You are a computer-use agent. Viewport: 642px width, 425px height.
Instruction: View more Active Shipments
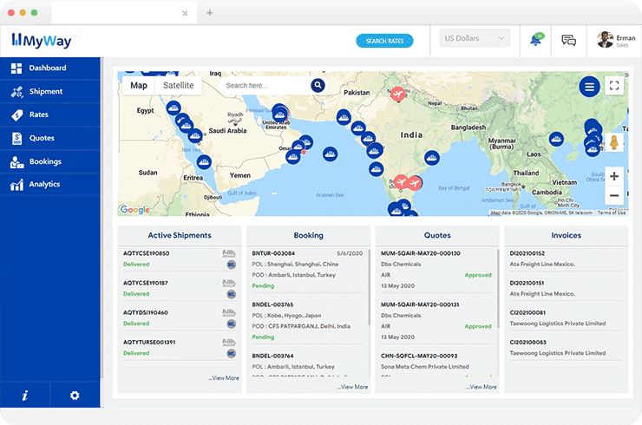click(224, 378)
